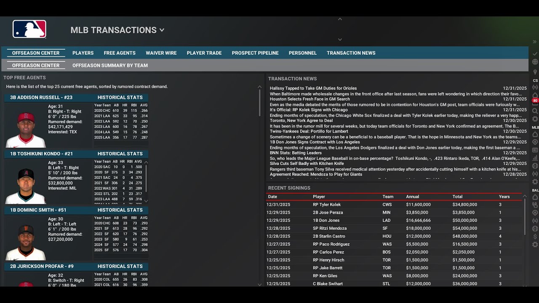Image resolution: width=539 pixels, height=303 pixels.
Task: Switch to the Players tab
Action: pos(83,53)
